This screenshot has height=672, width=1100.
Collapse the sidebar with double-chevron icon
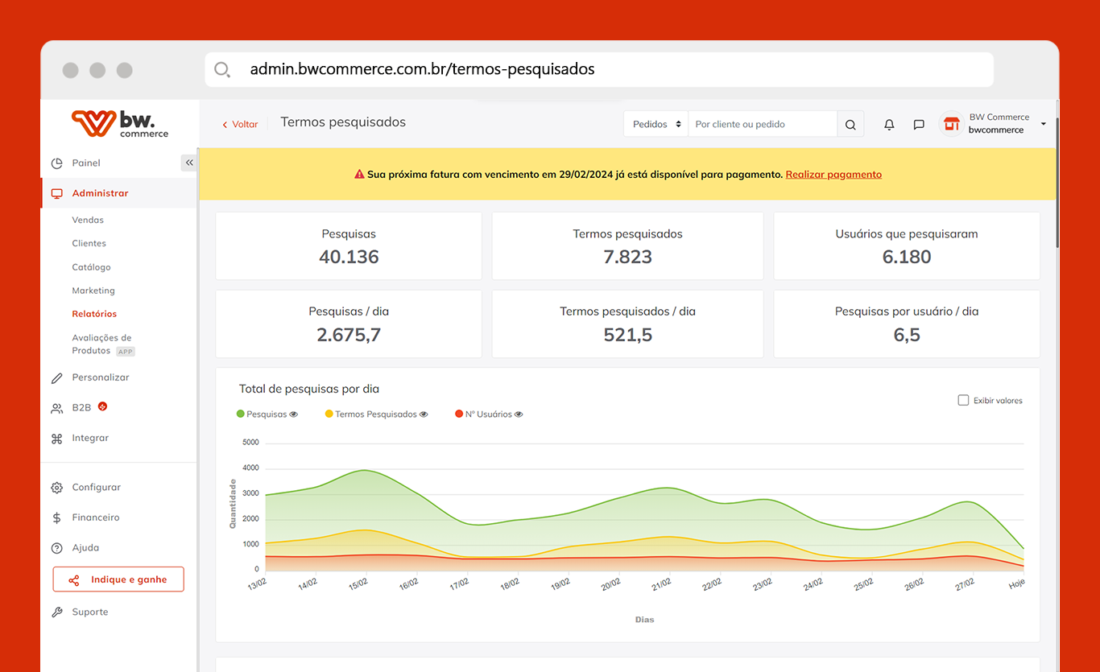click(189, 163)
